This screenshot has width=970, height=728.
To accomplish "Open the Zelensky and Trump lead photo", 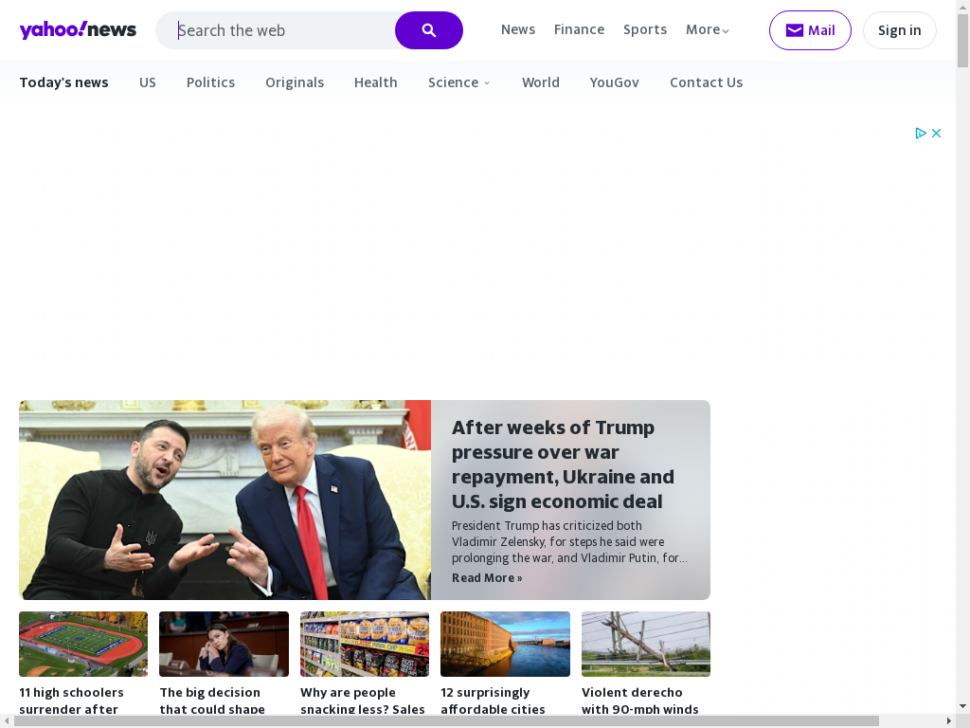I will (x=225, y=500).
